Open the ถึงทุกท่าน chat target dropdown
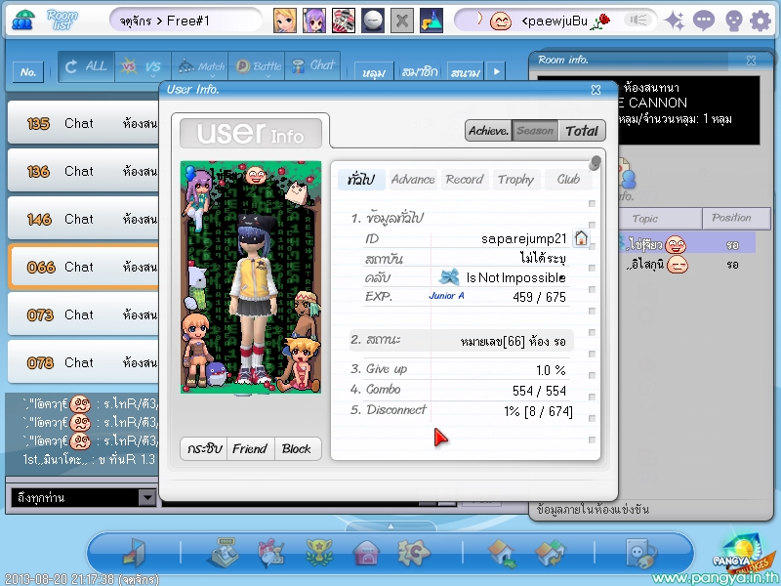 point(147,497)
